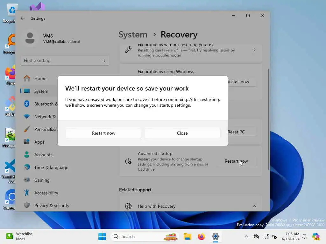Click the wrench troubleshooter icon
The height and width of the screenshot is (244, 326).
tap(128, 50)
